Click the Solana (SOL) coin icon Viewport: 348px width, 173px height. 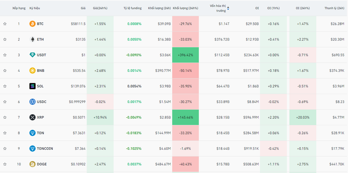click(x=32, y=86)
